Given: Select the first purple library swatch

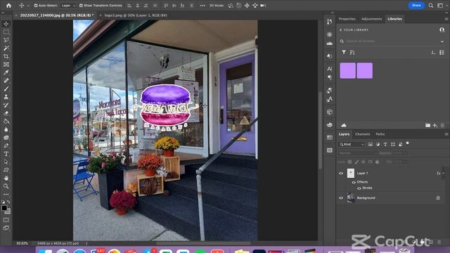Looking at the screenshot, I should pos(347,70).
